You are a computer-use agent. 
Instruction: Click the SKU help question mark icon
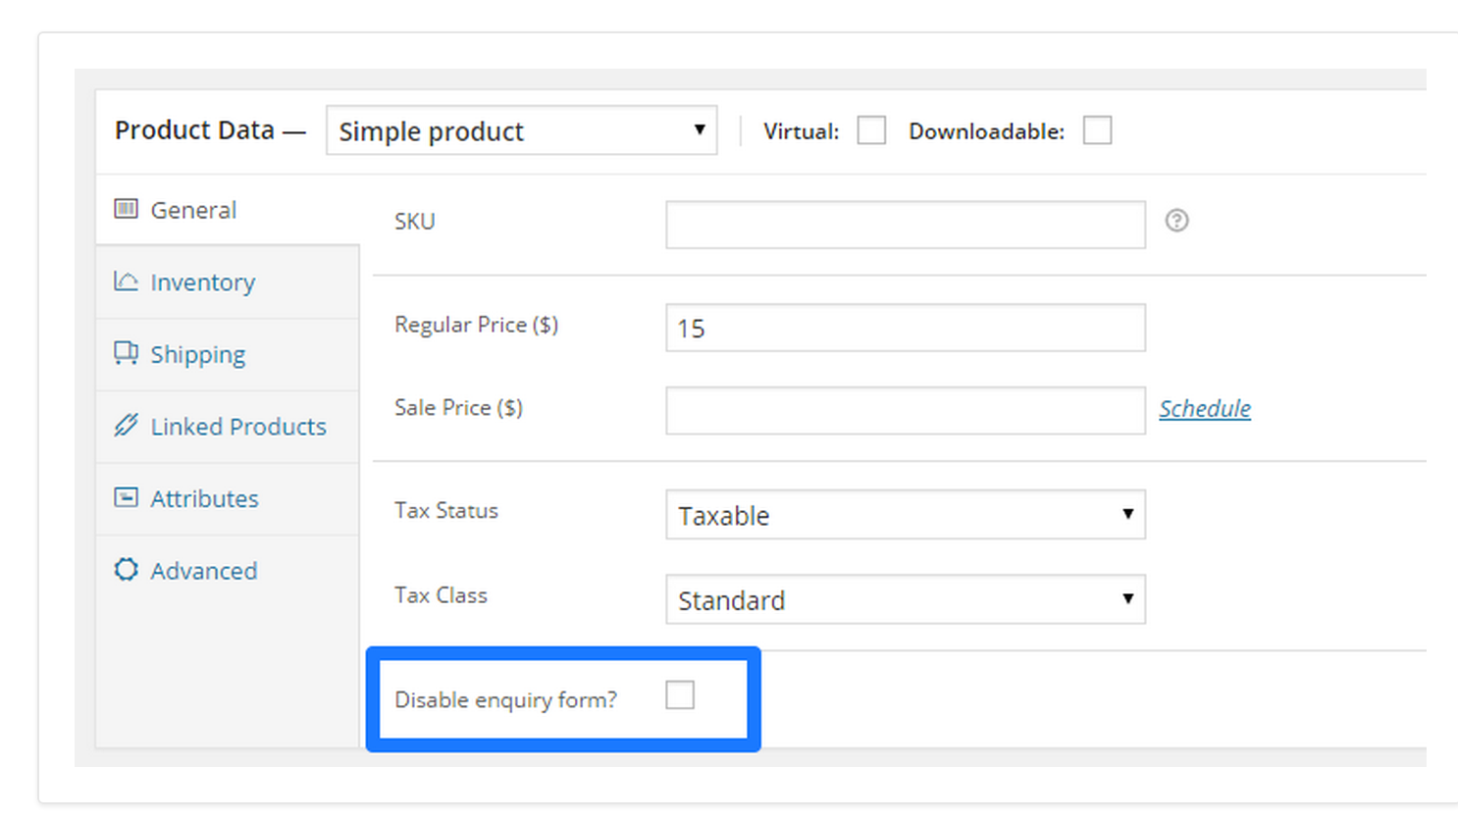(1176, 221)
